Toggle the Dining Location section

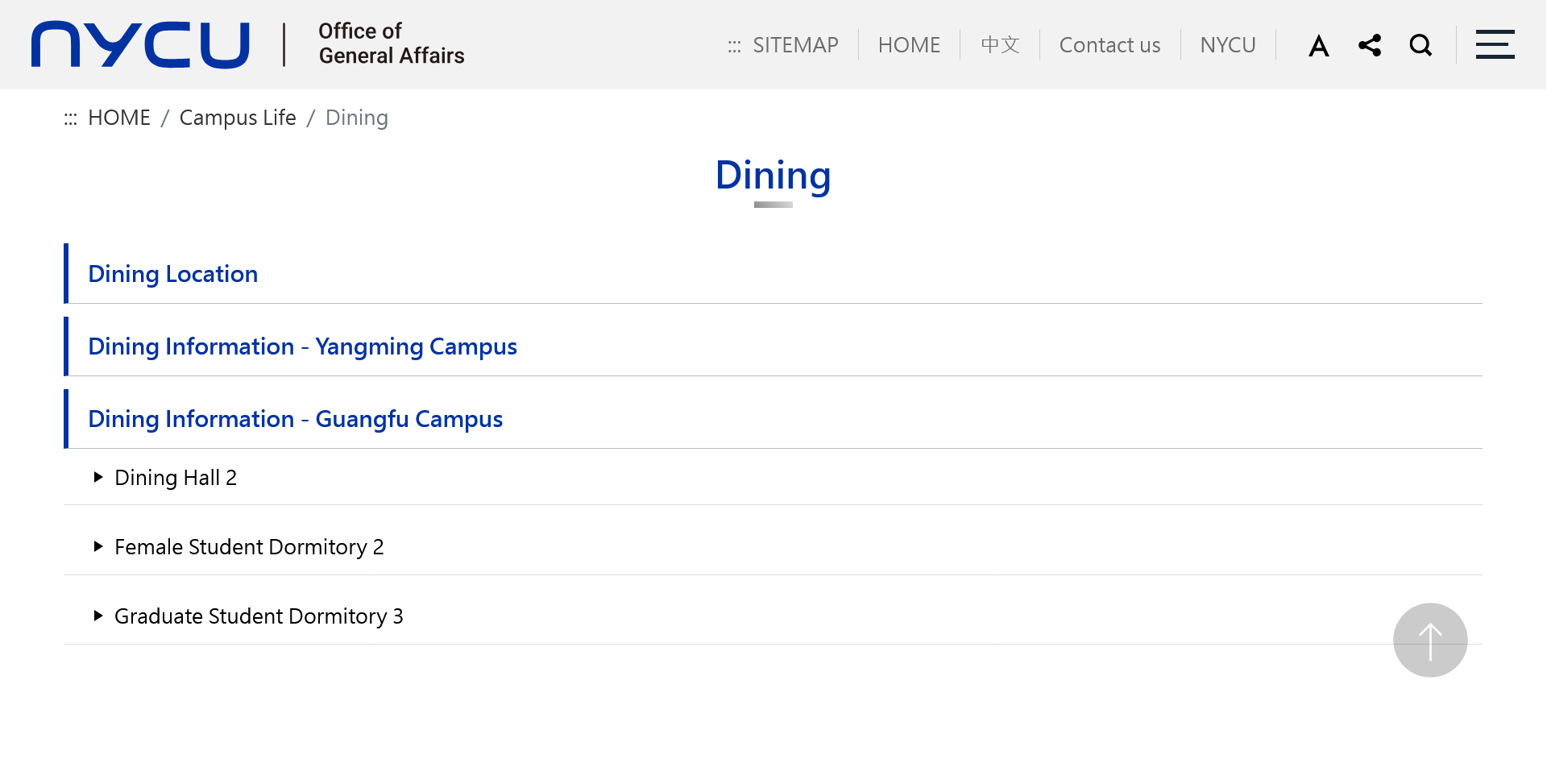tap(172, 274)
